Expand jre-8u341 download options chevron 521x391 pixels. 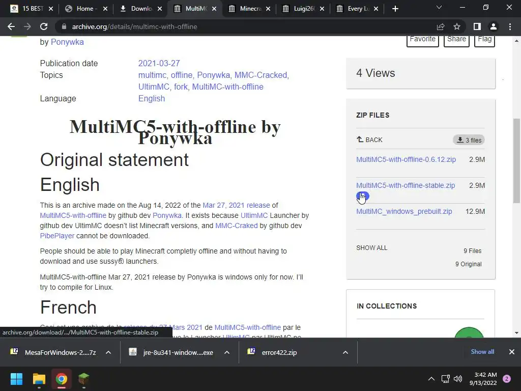point(227,352)
